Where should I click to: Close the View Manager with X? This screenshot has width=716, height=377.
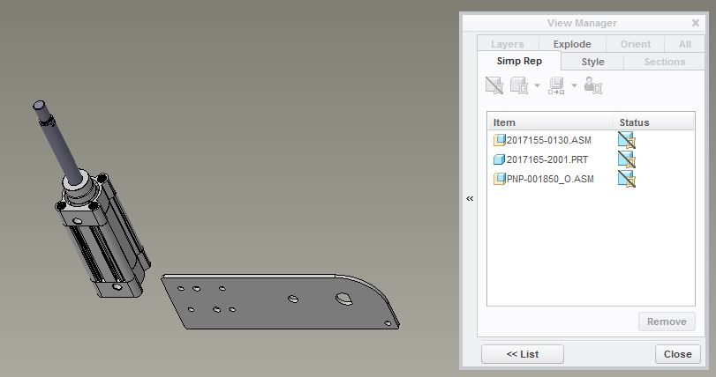[x=696, y=23]
